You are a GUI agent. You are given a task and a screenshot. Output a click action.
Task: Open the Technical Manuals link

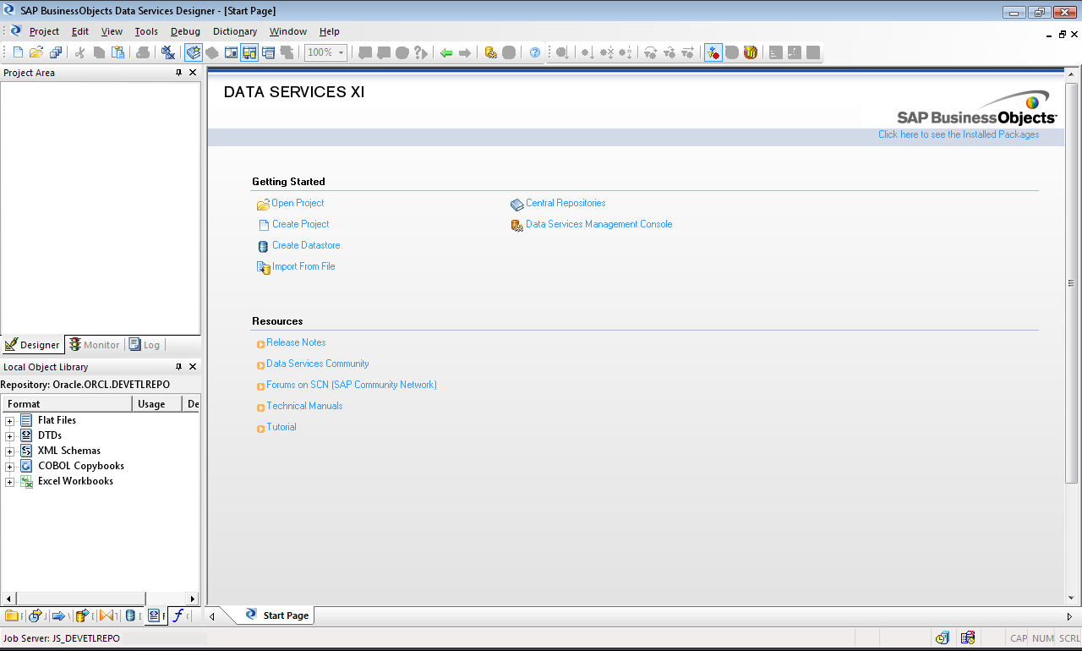(x=304, y=406)
